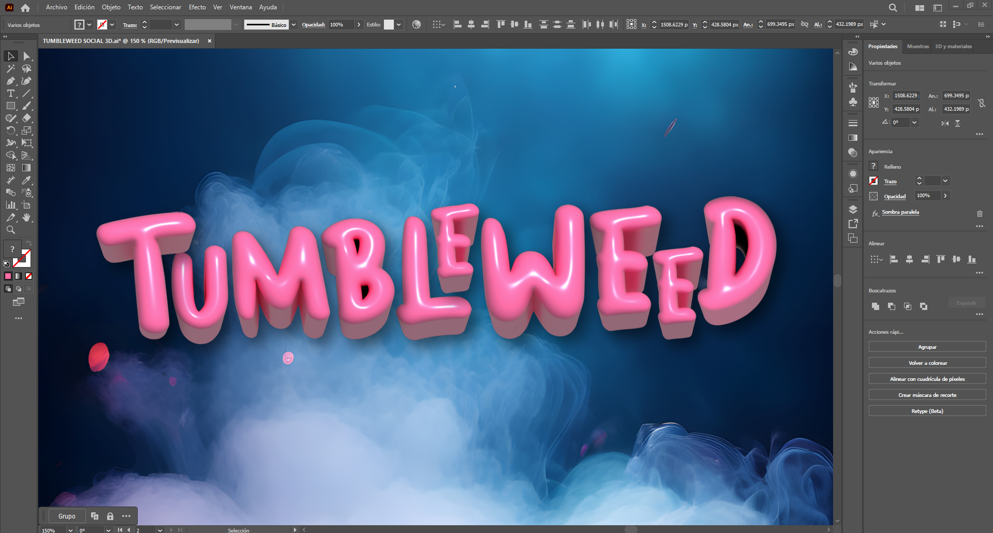The height and width of the screenshot is (533, 993).
Task: Open the rotation angle dropdown in Transformar
Action: pos(914,123)
